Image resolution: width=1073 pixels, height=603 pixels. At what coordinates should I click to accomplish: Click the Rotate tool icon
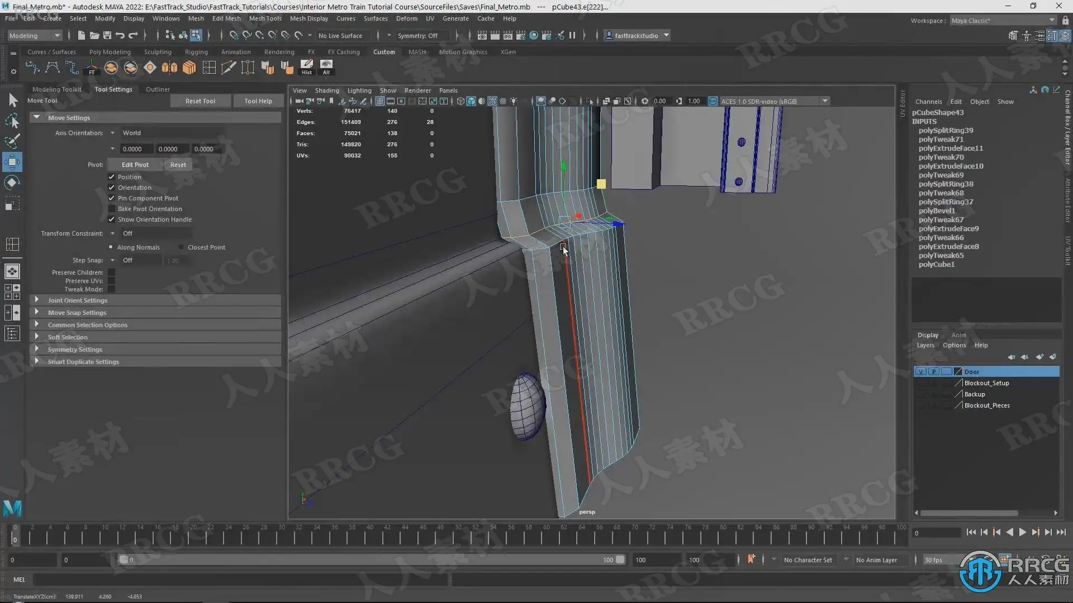click(12, 183)
